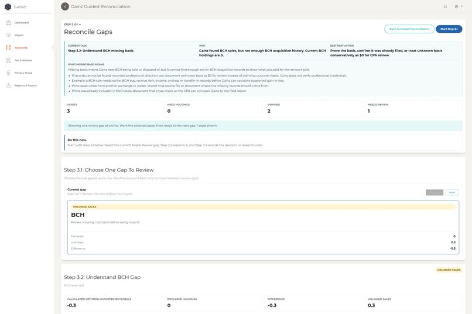
Task: Click the Import cloud icon
Action: point(8,35)
